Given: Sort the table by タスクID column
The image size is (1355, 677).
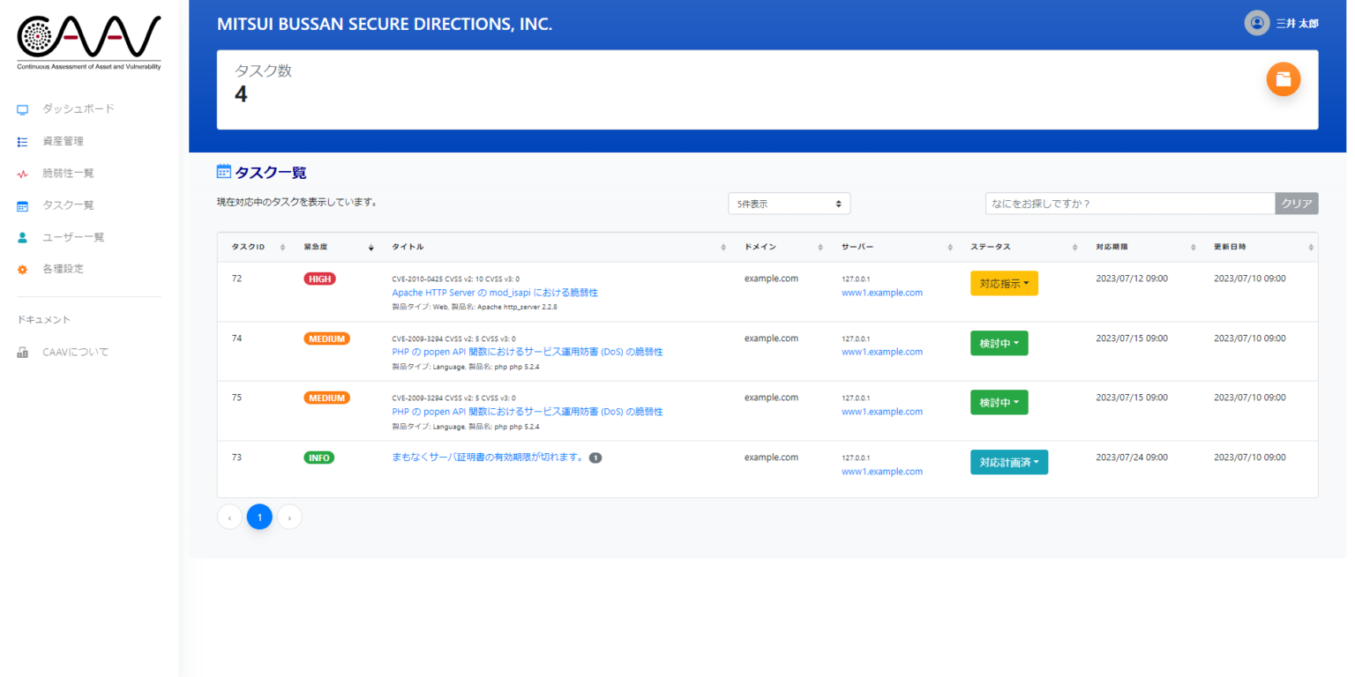Looking at the screenshot, I should (258, 248).
